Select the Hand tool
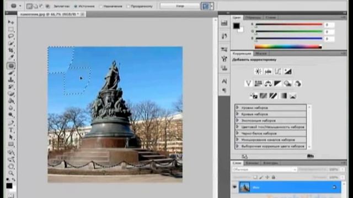The image size is (353, 198). point(11,166)
